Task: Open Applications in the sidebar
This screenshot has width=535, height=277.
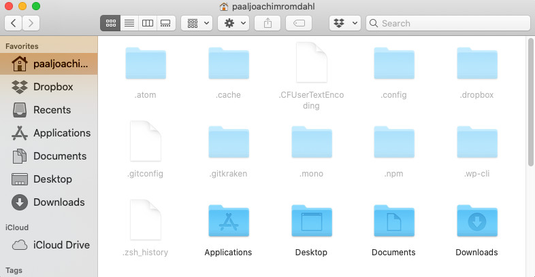Action: click(x=49, y=133)
